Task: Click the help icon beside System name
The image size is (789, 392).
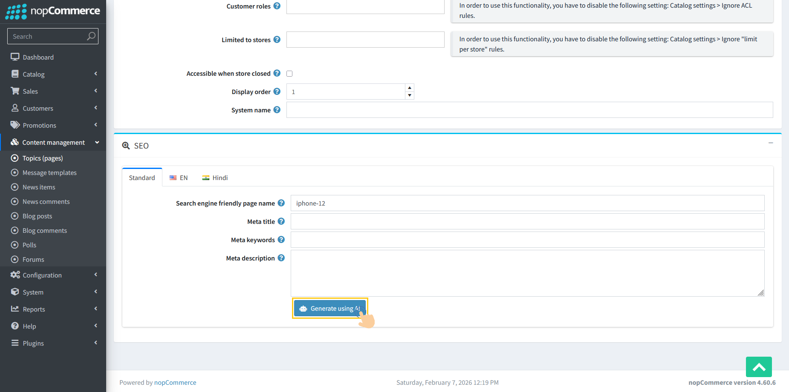Action: [x=277, y=110]
